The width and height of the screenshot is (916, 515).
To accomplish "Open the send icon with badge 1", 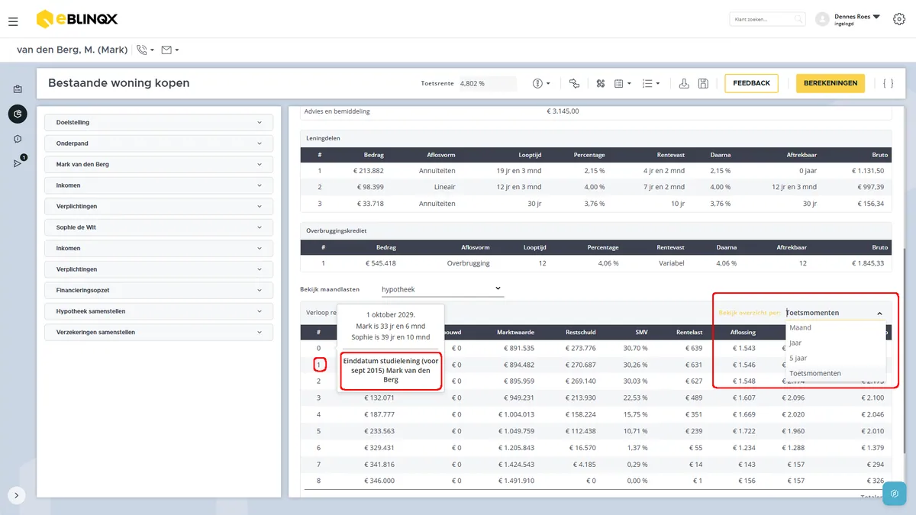I will pyautogui.click(x=18, y=163).
